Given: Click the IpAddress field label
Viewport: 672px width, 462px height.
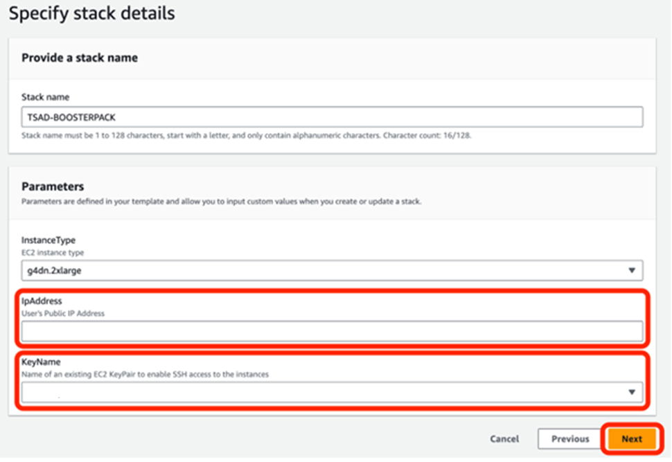Looking at the screenshot, I should click(42, 302).
